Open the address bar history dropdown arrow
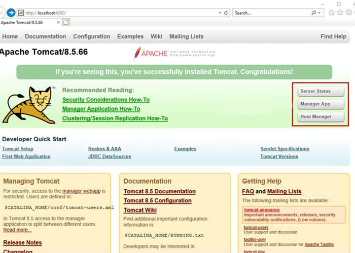This screenshot has width=355, height=253. point(220,13)
